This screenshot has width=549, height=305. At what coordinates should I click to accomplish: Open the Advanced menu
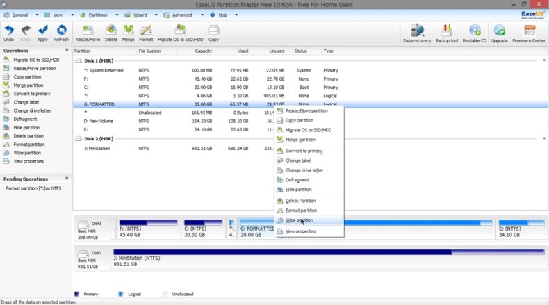click(182, 15)
